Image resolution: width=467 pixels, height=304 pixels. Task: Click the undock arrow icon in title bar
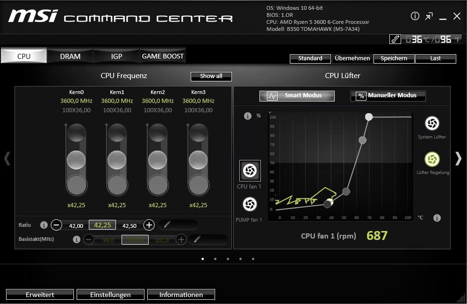coord(429,16)
